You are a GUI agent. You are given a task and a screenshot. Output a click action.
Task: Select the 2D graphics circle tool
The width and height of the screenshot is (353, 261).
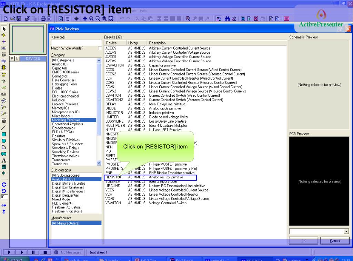4,141
